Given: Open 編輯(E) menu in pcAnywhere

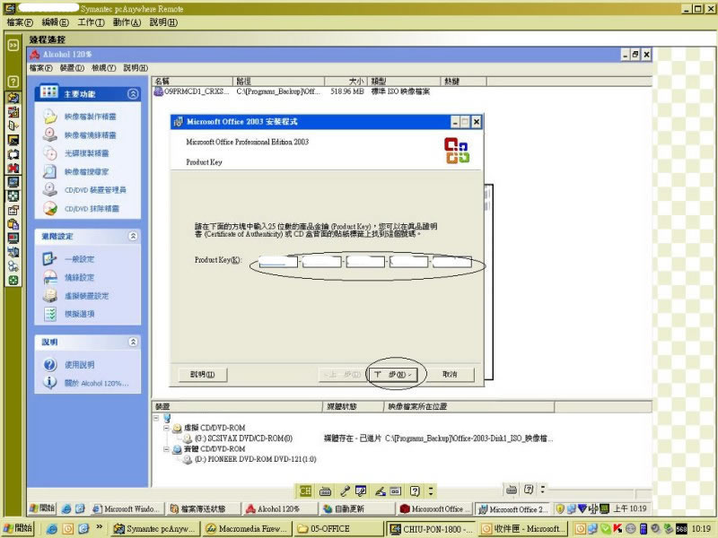Looking at the screenshot, I should click(x=55, y=22).
